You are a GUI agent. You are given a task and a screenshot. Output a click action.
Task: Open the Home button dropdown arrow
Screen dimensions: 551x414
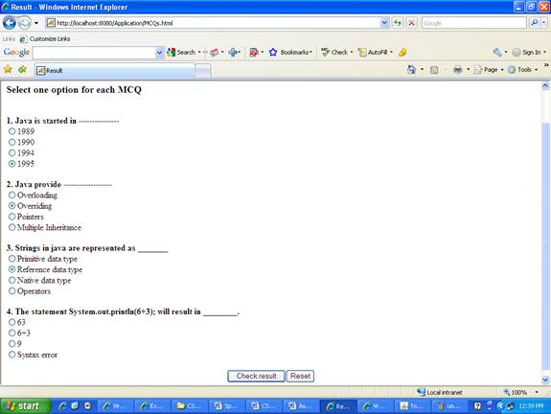[422, 70]
